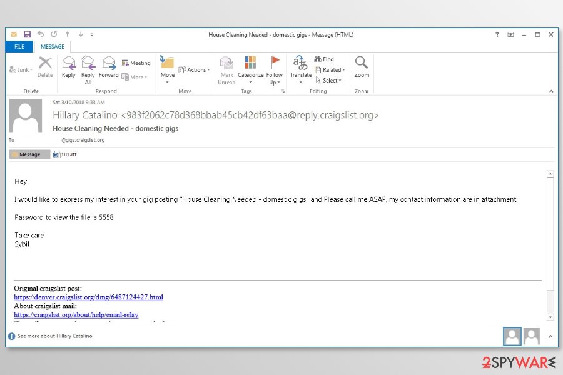Click the Follow Up flag
Viewport: 563px width, 375px height.
[275, 70]
